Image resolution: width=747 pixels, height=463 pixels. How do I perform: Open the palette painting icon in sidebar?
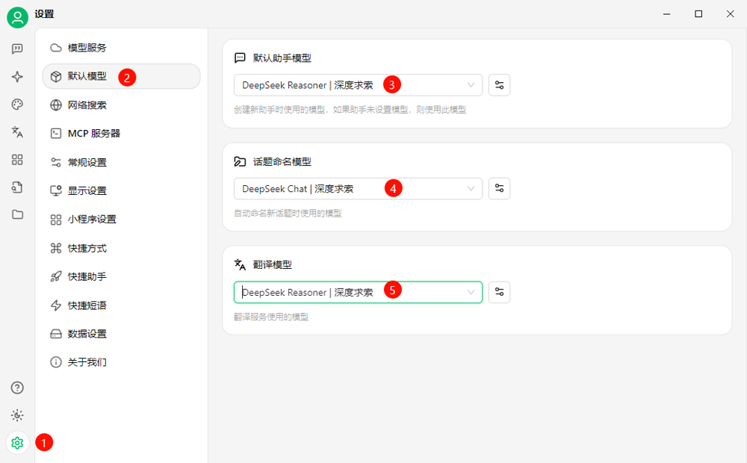[x=17, y=104]
